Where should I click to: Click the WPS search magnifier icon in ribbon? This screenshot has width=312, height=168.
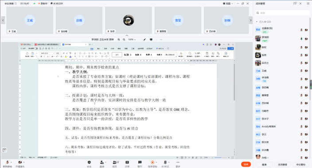tap(168, 48)
